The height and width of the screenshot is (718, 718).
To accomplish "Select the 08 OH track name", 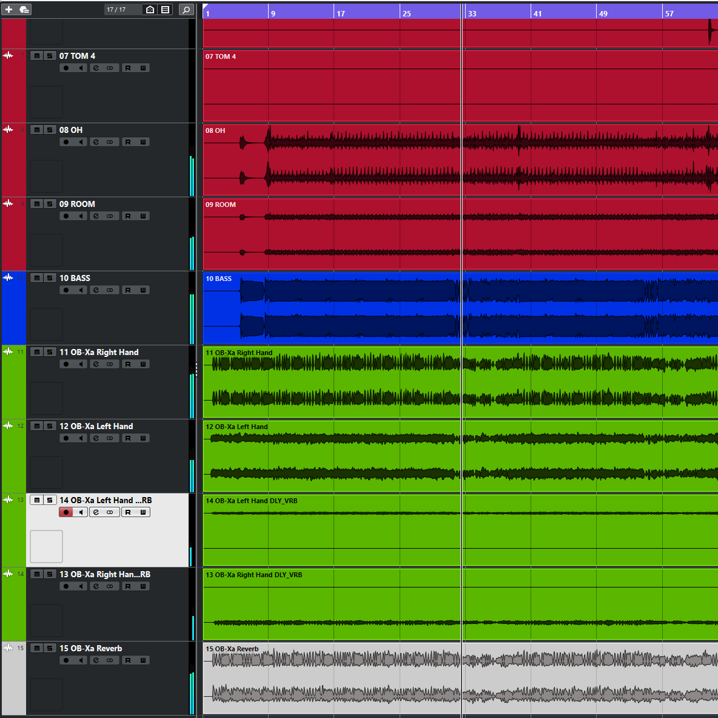I will [x=71, y=130].
